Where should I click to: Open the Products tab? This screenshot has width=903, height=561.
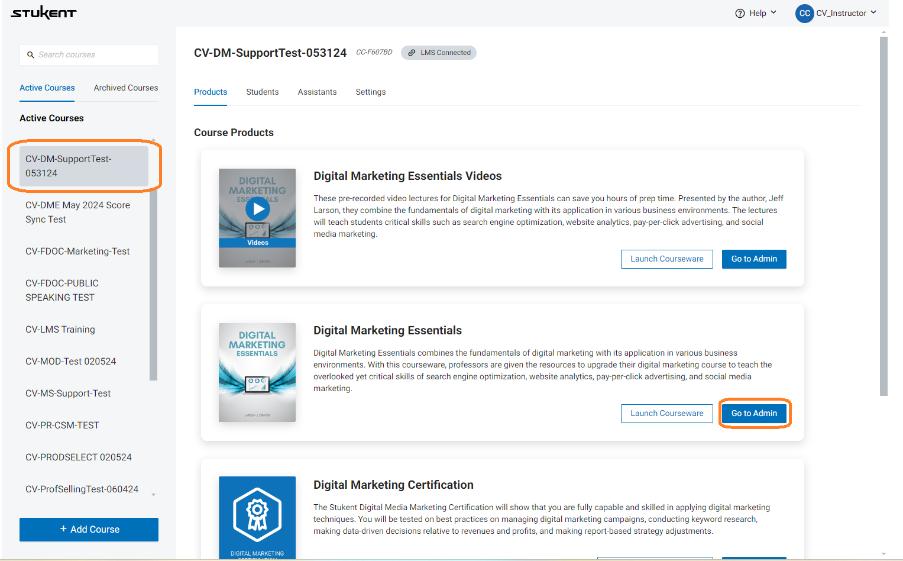[211, 92]
